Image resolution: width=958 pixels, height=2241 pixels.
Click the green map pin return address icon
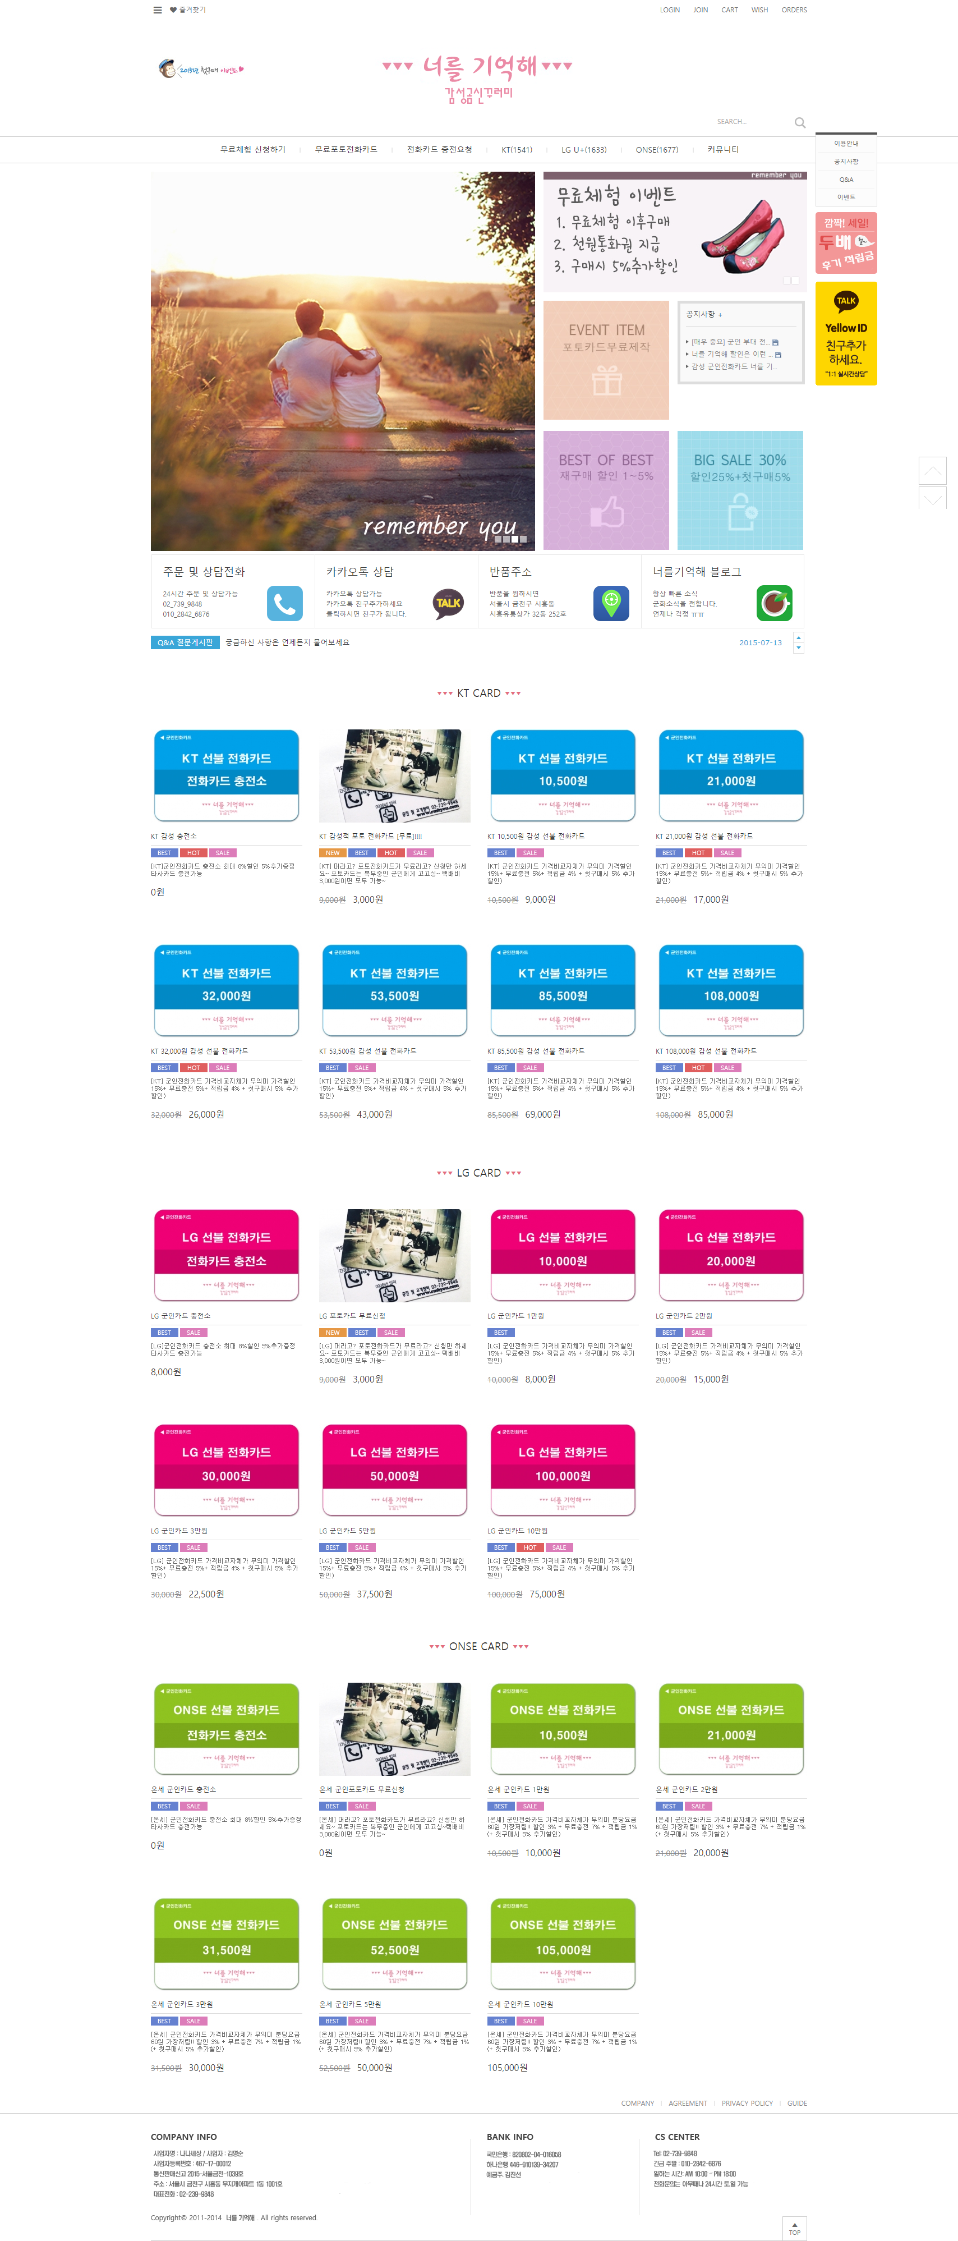(611, 603)
